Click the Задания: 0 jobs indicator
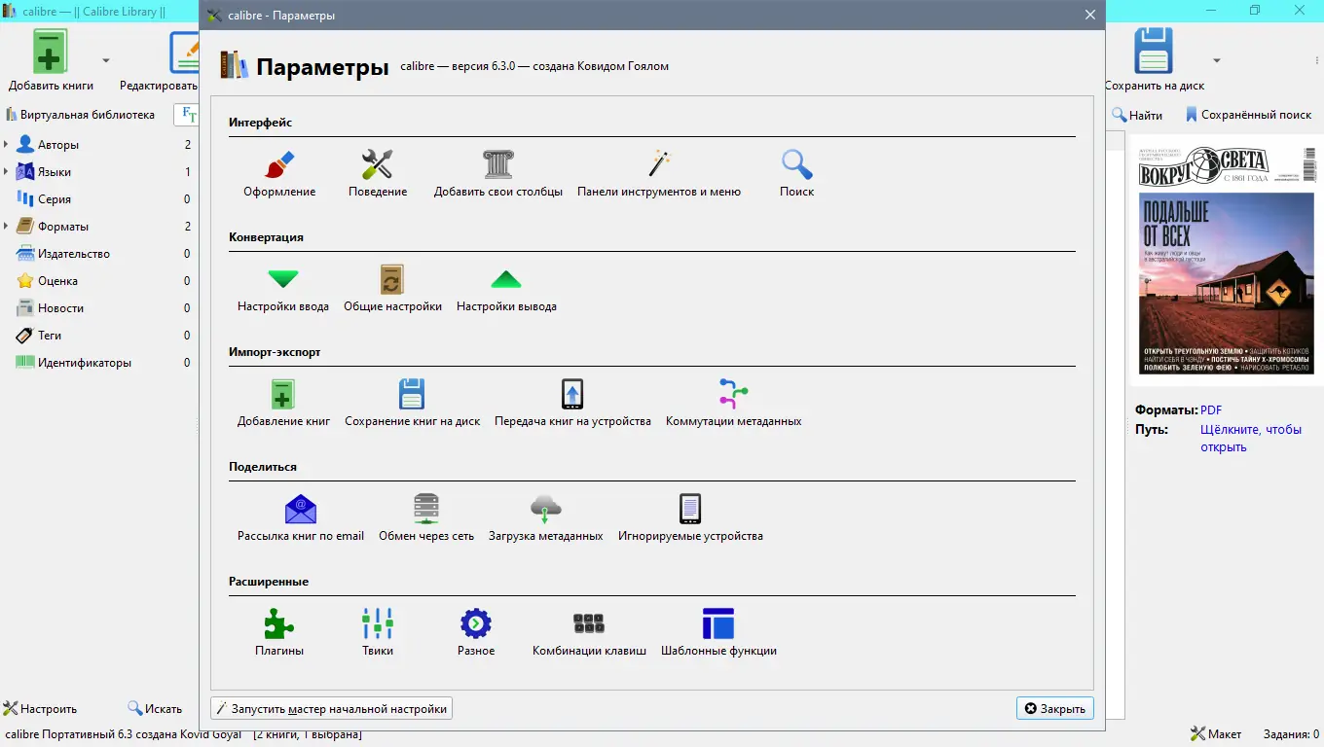This screenshot has width=1324, height=747. click(x=1291, y=733)
